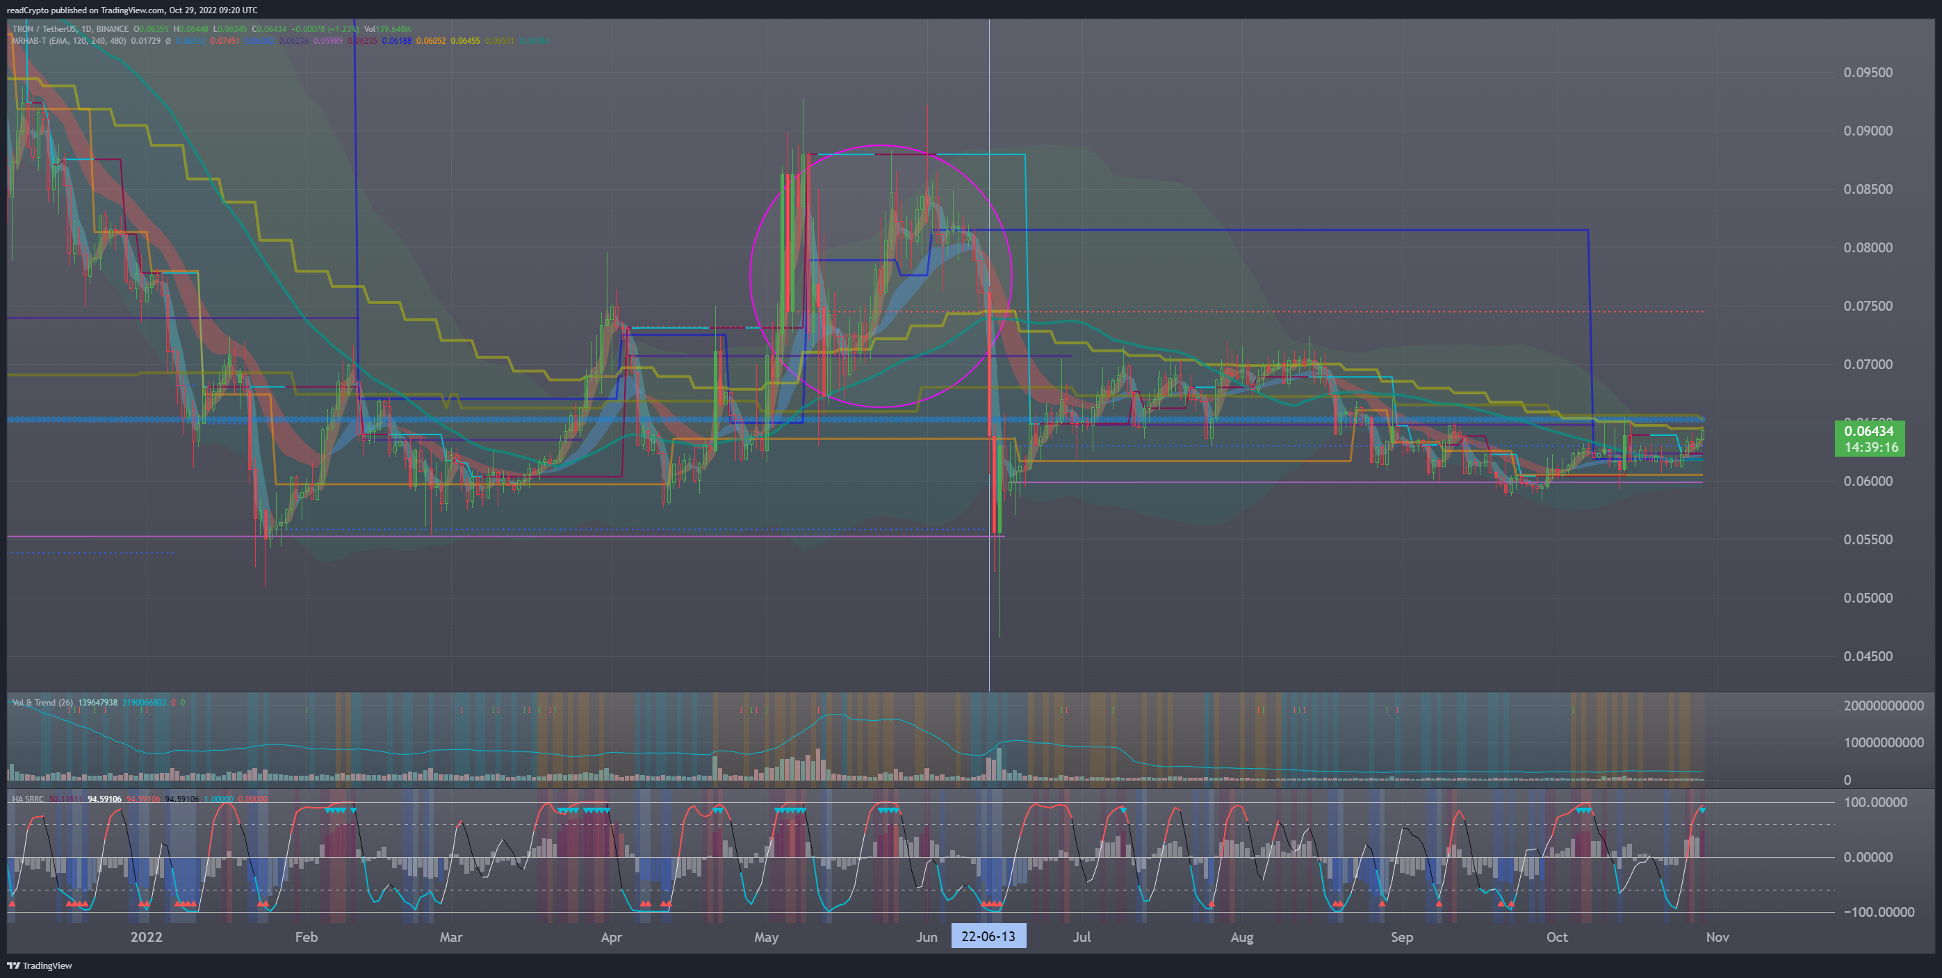
Task: Click the Oct label on the time axis
Action: (x=1557, y=937)
